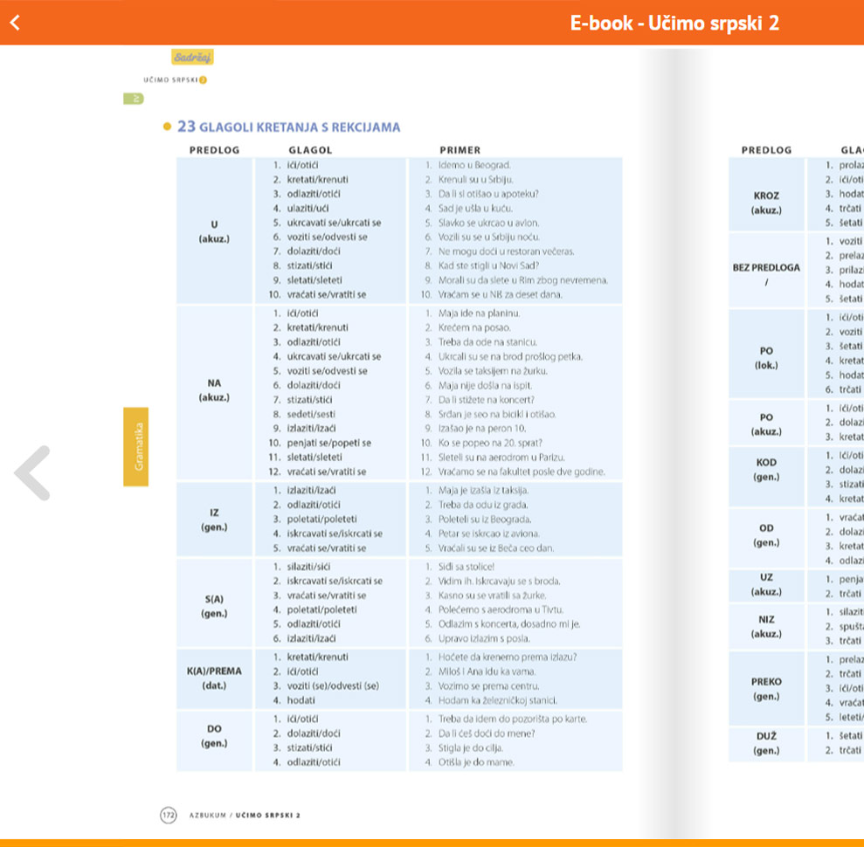Viewport: 864px width, 847px height.
Task: Click the NA (akuz.) preposition cell
Action: click(x=214, y=390)
